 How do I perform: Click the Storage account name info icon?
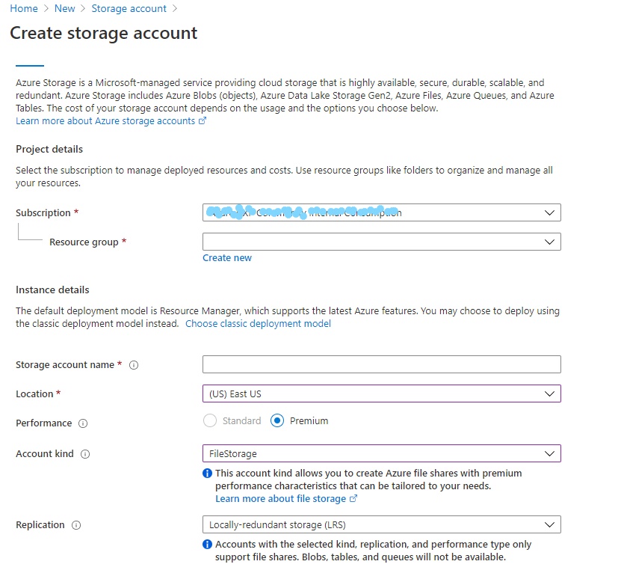click(x=134, y=365)
